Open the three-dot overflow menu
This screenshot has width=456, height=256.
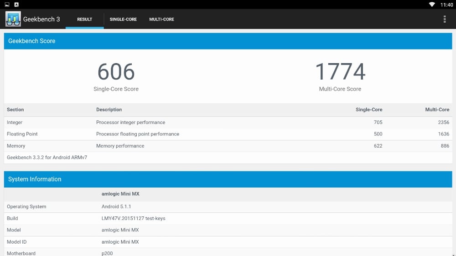coord(444,19)
